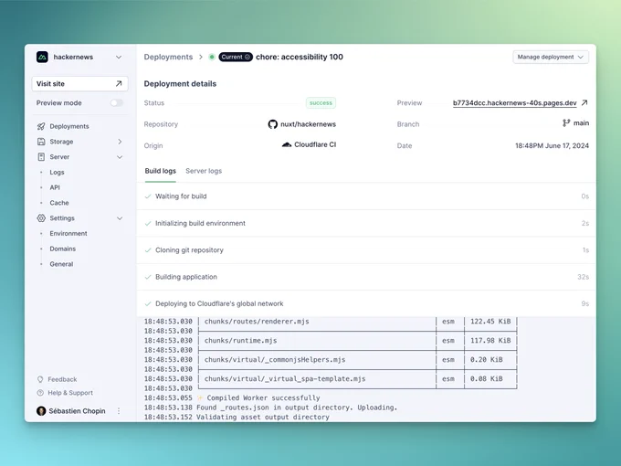Open the nuxt/hackernews repository link
This screenshot has height=466, width=621.
308,124
